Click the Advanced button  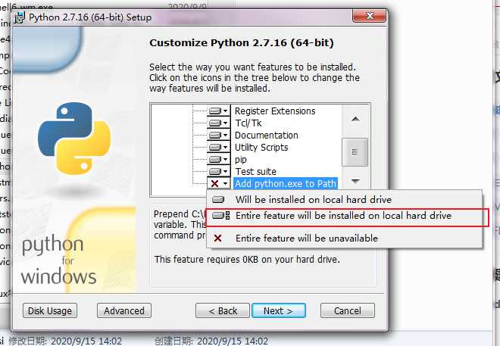tap(124, 310)
